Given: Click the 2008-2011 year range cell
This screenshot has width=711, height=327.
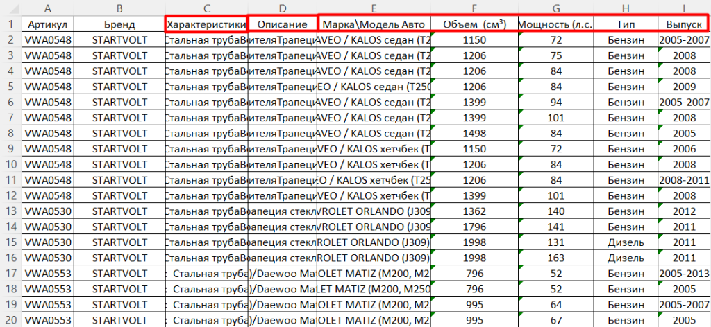Looking at the screenshot, I should tap(684, 179).
